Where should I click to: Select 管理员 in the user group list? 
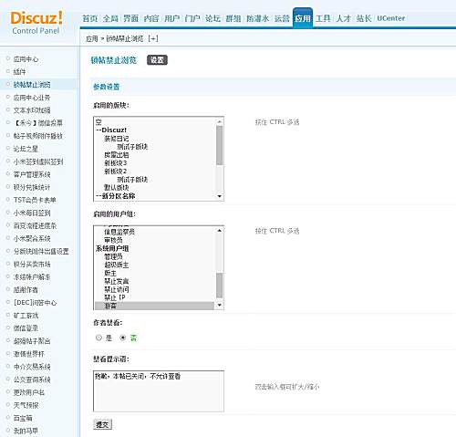click(x=113, y=256)
